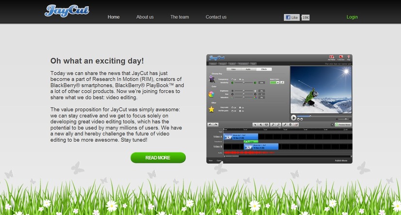
Task: Click the Hue slider handle
Action: [x=244, y=94]
